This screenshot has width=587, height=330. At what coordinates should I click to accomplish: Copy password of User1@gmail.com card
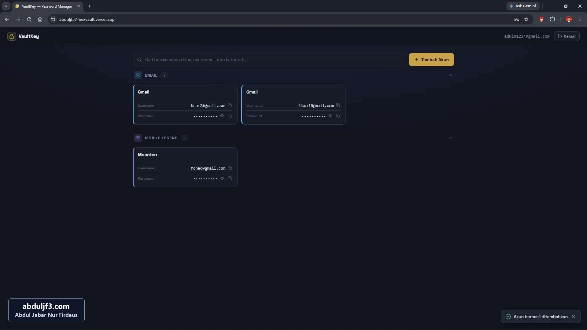click(x=338, y=116)
